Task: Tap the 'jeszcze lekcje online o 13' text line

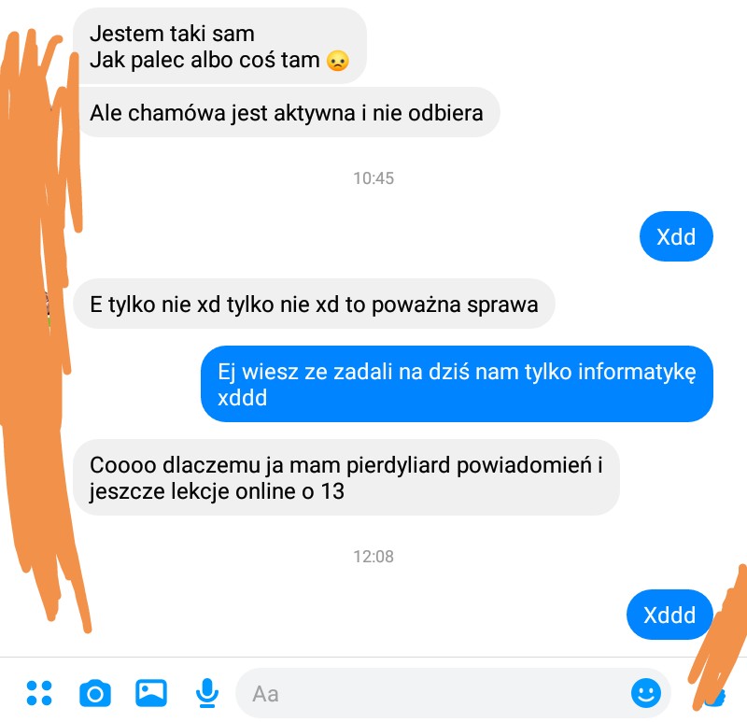Action: coord(217,491)
